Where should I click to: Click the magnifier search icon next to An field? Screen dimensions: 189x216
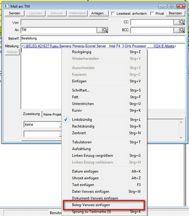click(x=105, y=30)
